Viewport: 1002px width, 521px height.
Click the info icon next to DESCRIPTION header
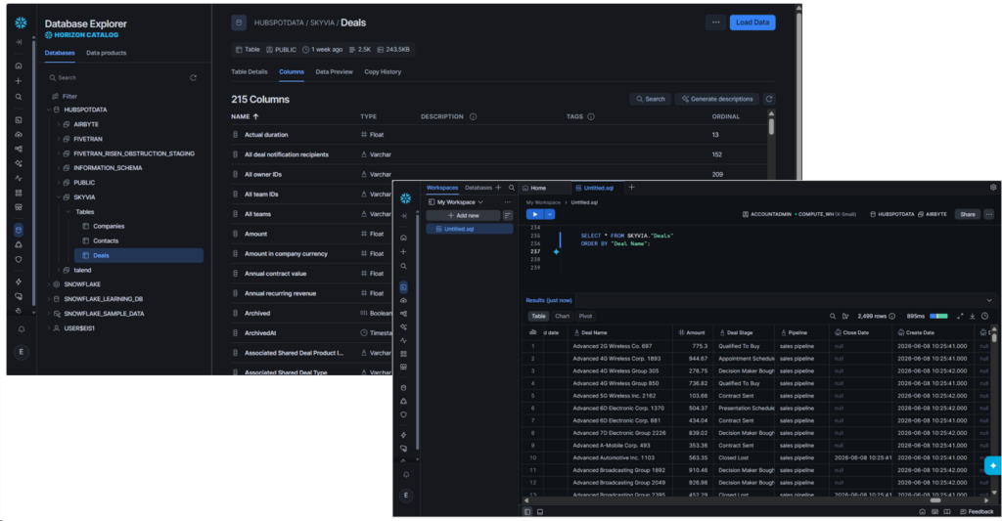pos(473,117)
